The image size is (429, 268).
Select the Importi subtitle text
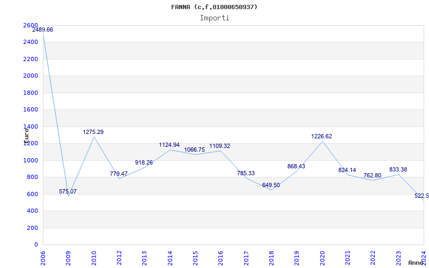[x=214, y=18]
